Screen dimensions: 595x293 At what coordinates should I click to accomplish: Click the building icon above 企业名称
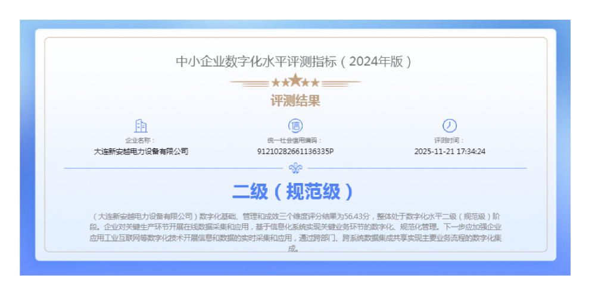coord(141,125)
